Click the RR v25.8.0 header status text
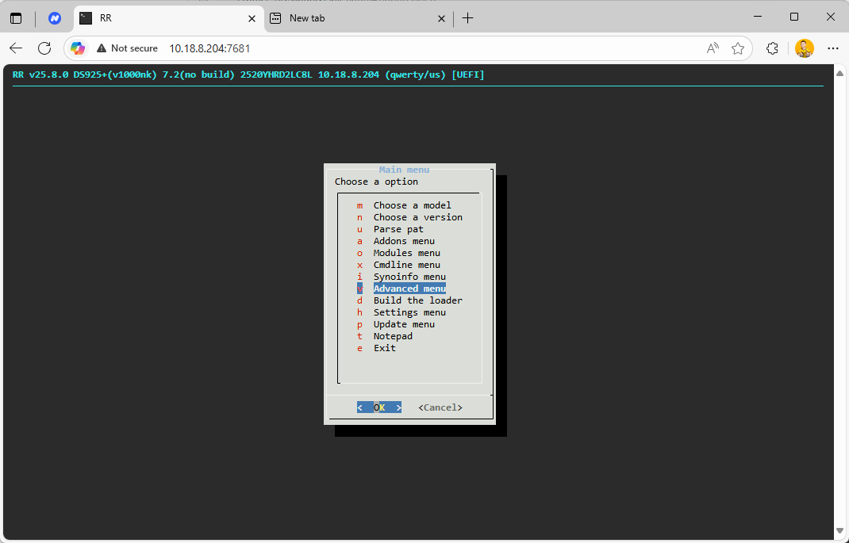The image size is (849, 543). click(248, 75)
